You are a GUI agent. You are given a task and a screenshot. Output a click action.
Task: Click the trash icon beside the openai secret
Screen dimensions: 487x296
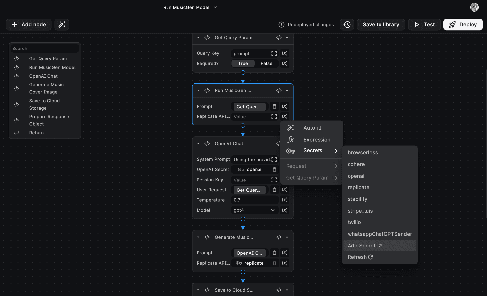coord(274,169)
